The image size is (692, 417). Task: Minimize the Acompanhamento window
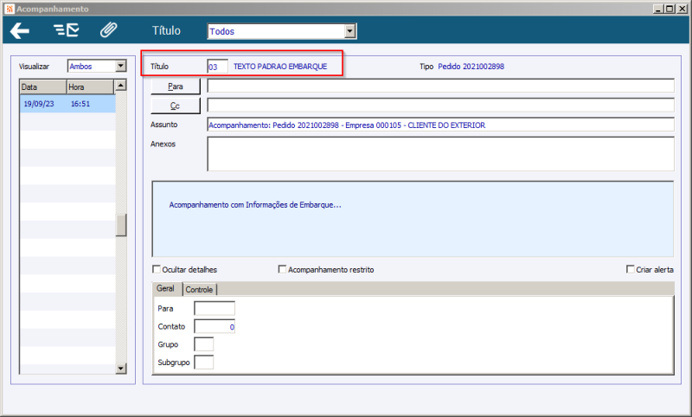658,9
